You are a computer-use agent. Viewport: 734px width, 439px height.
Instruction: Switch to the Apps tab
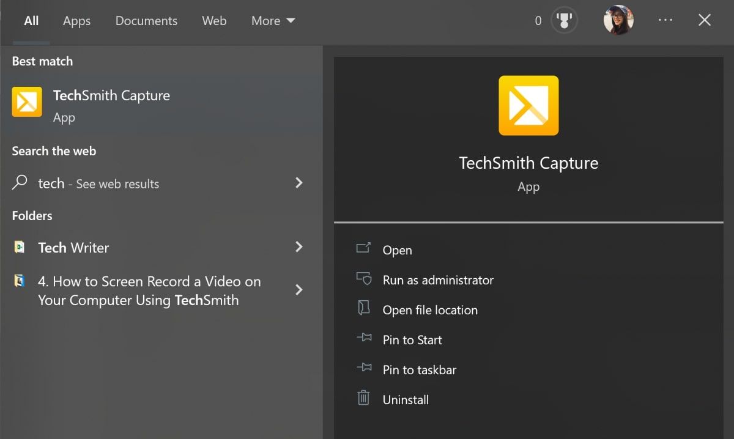tap(76, 20)
